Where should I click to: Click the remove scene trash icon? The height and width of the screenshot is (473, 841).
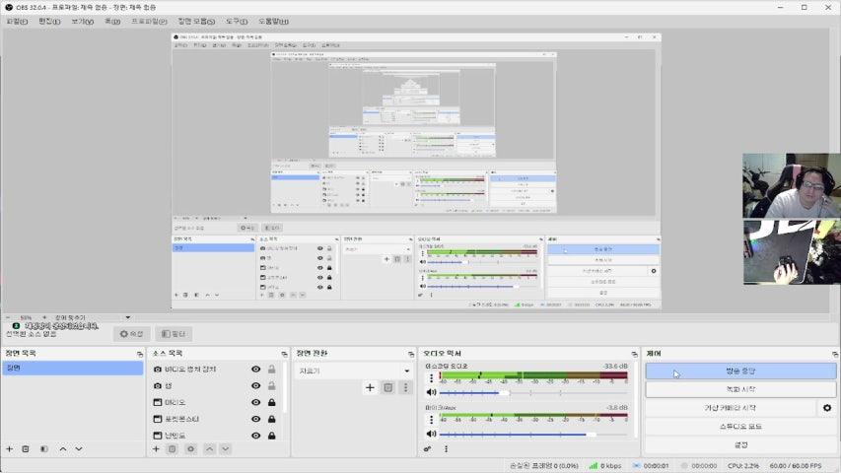tap(26, 449)
